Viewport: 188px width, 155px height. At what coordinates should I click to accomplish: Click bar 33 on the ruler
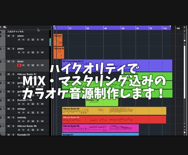[88, 29]
